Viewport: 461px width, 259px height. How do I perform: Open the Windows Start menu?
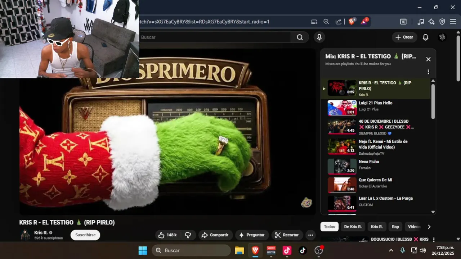[143, 250]
